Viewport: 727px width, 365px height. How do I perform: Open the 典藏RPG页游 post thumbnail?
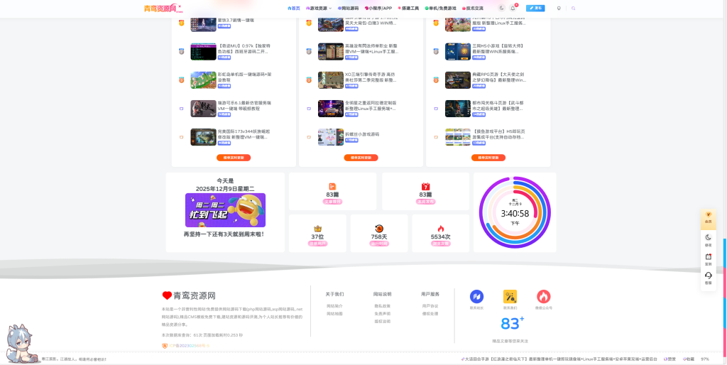pyautogui.click(x=458, y=80)
